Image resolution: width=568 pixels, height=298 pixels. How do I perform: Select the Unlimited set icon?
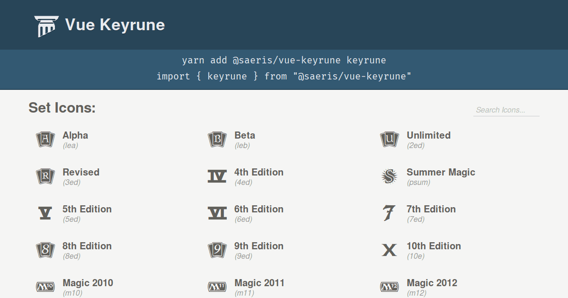point(389,139)
